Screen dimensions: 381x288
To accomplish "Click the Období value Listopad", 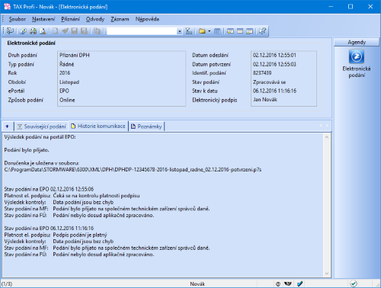I will click(69, 82).
